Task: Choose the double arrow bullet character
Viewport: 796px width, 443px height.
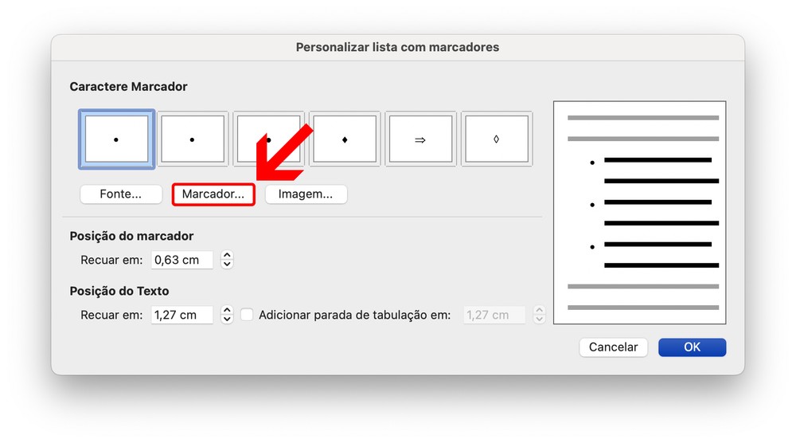Action: pyautogui.click(x=420, y=139)
